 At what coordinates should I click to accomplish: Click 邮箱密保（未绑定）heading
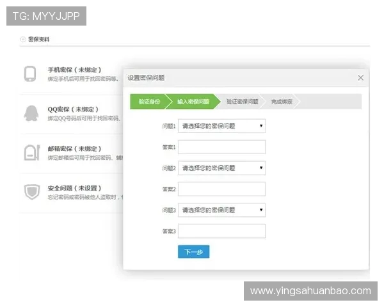74,148
